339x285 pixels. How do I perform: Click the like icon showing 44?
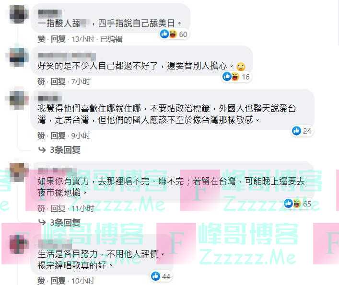(x=155, y=276)
